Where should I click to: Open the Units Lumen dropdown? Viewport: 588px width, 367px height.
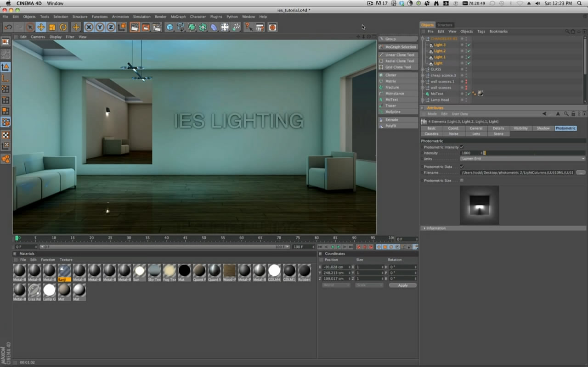[x=522, y=159]
